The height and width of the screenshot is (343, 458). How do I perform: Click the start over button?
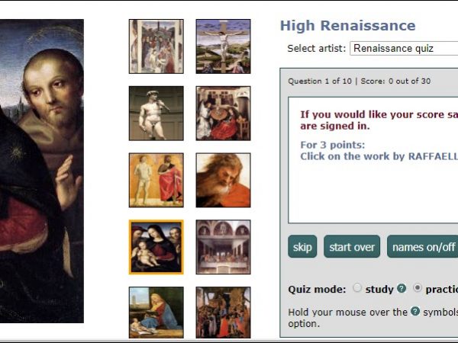tap(352, 247)
